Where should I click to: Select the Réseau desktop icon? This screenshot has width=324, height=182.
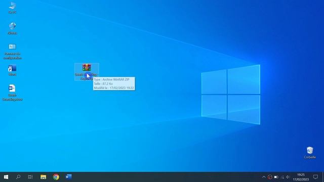click(x=12, y=28)
